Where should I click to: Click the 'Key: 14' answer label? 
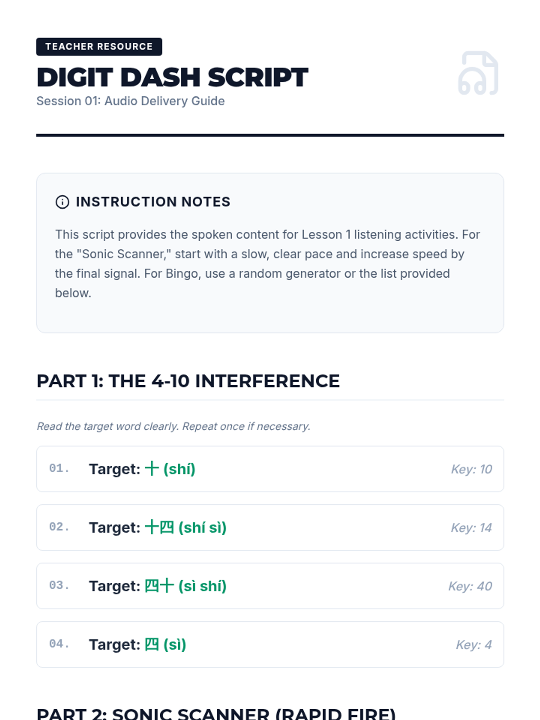tap(472, 527)
